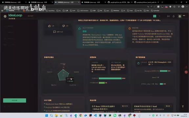This screenshot has width=189, height=118.
Task: Open the code-resource bookmarks folder
Action: click(83, 10)
